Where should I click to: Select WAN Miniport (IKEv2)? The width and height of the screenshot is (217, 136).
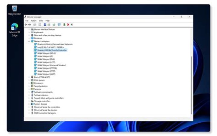pyautogui.click(x=47, y=53)
